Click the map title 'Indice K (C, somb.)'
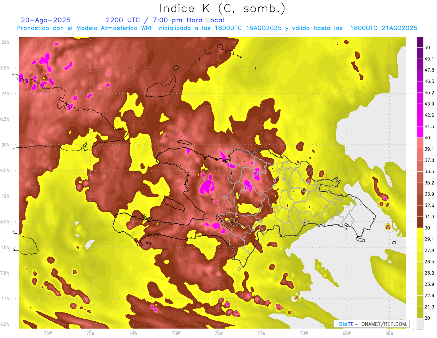Screen dimensions: 437x338 pos(222,8)
